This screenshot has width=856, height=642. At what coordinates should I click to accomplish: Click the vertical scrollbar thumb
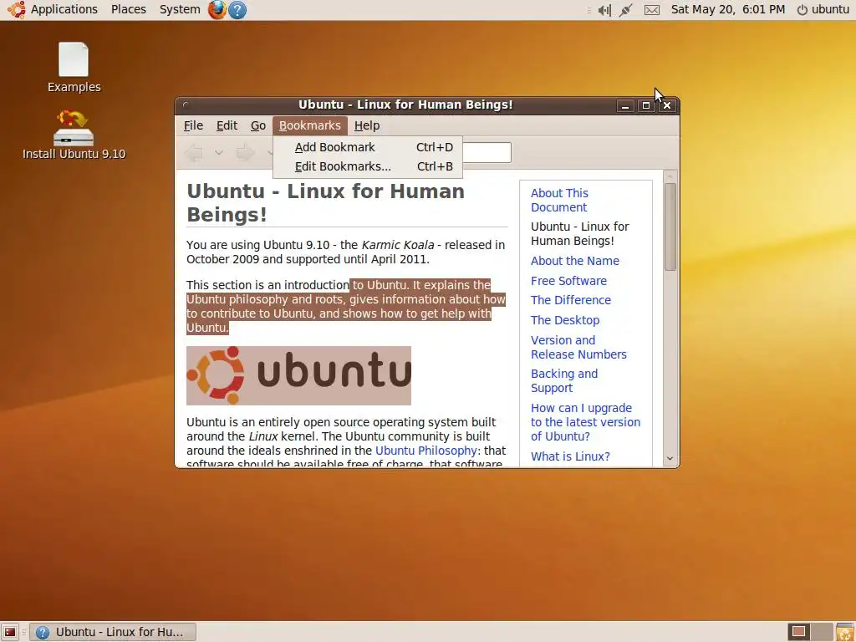pyautogui.click(x=670, y=227)
